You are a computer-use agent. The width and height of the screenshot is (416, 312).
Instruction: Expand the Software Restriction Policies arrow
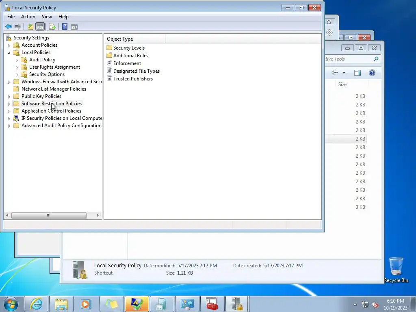9,104
